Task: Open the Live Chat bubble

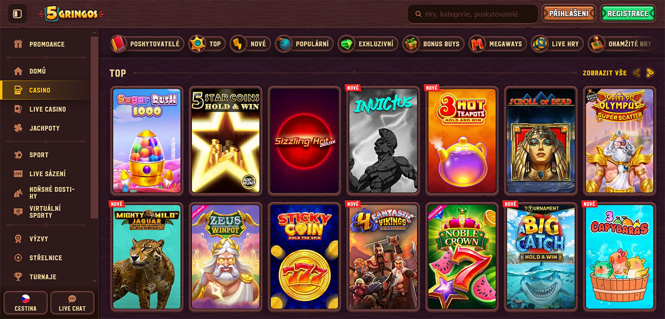Action: click(x=72, y=303)
